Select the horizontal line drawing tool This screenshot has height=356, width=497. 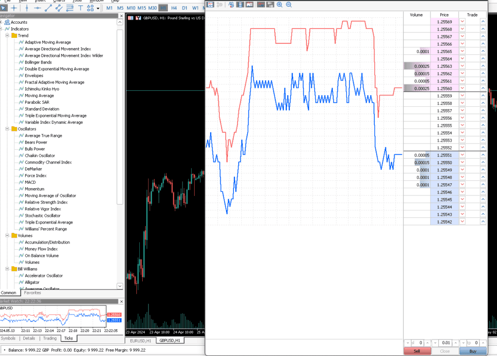37,8
